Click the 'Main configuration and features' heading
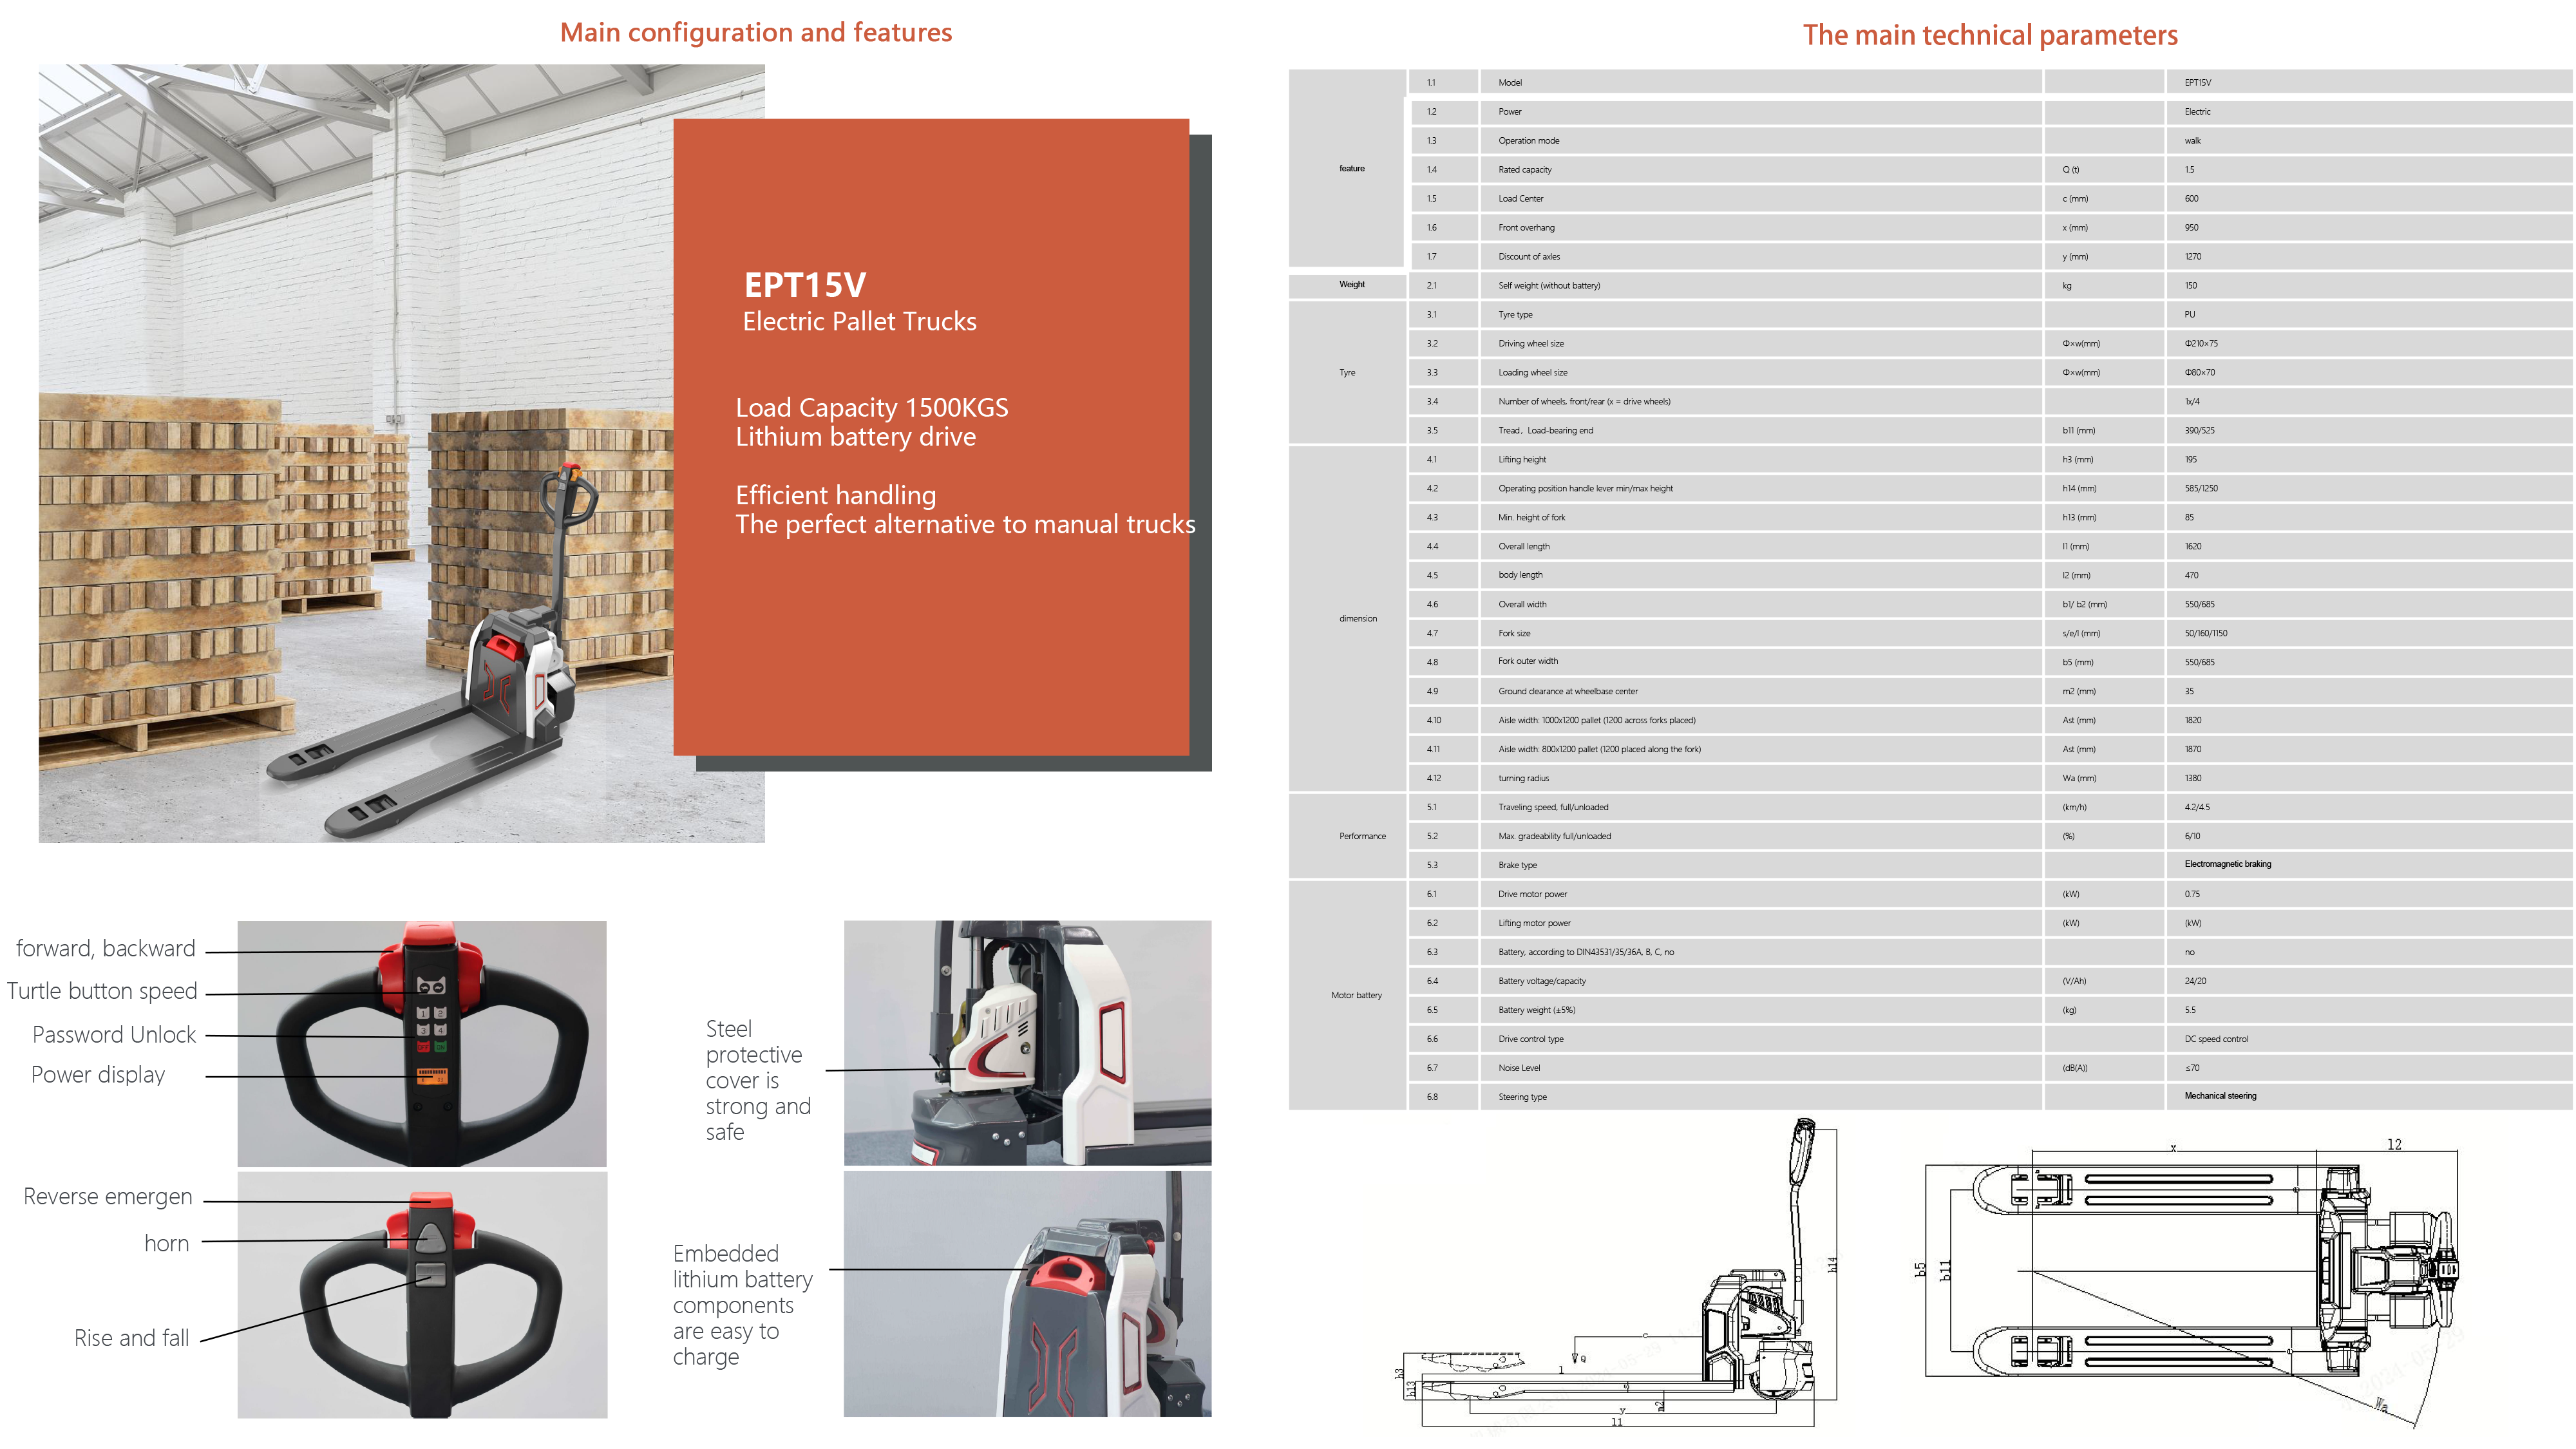The height and width of the screenshot is (1449, 2576). [755, 33]
